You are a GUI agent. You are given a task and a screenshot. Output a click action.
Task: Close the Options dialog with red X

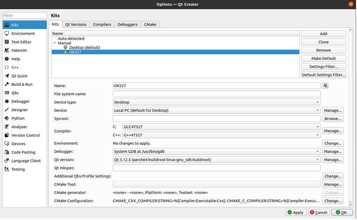point(351,4)
